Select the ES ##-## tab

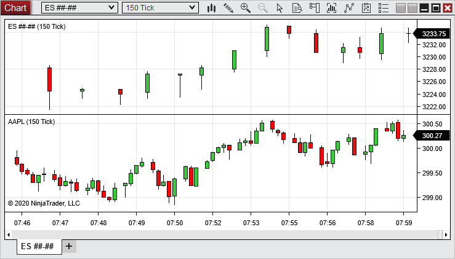tap(37, 246)
